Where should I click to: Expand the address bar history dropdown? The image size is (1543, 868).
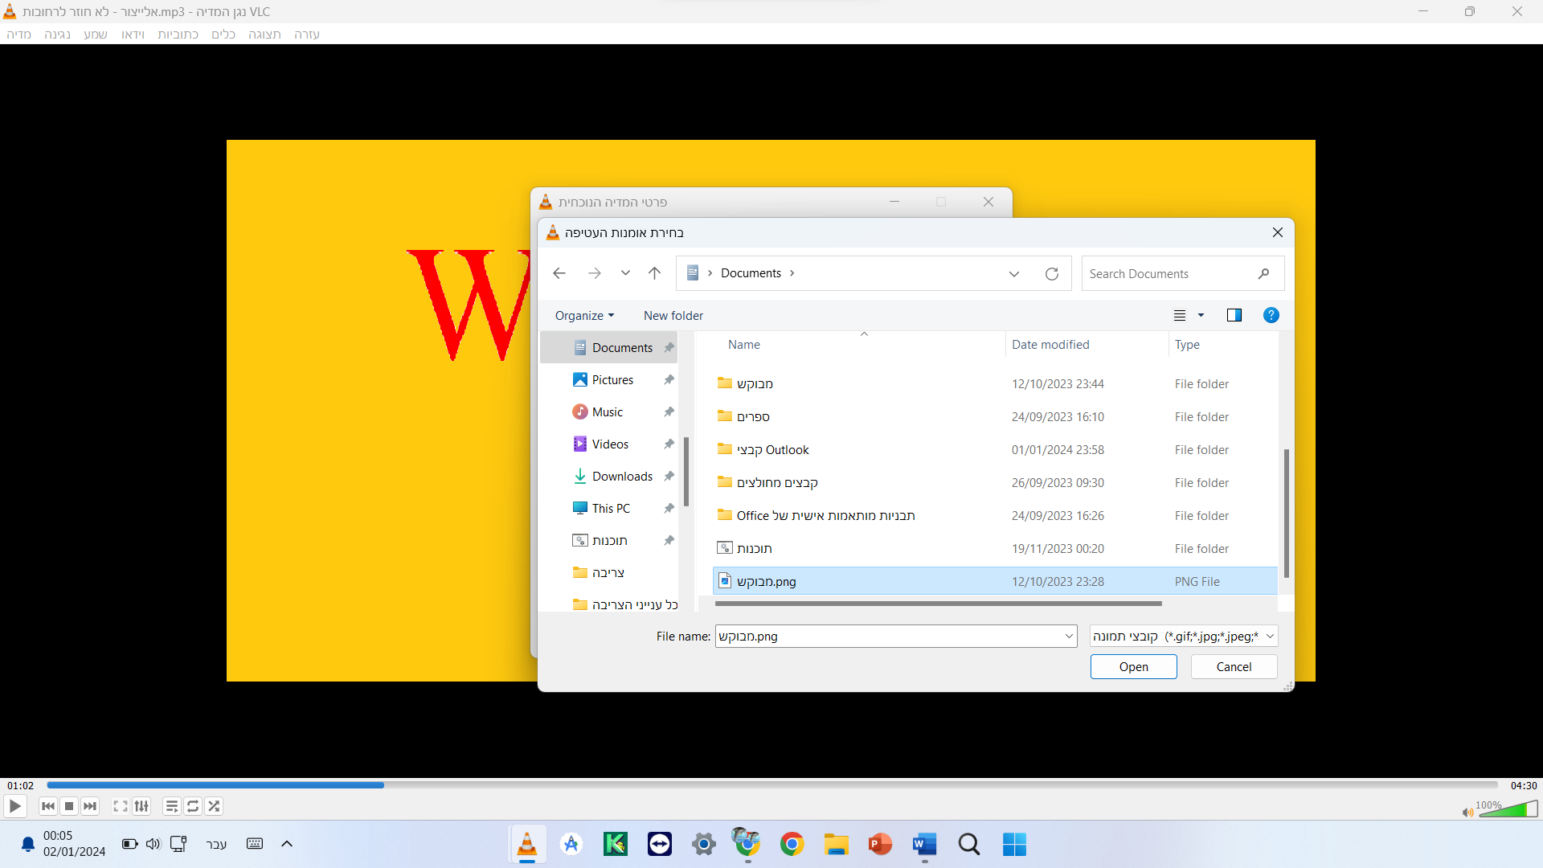click(1014, 274)
